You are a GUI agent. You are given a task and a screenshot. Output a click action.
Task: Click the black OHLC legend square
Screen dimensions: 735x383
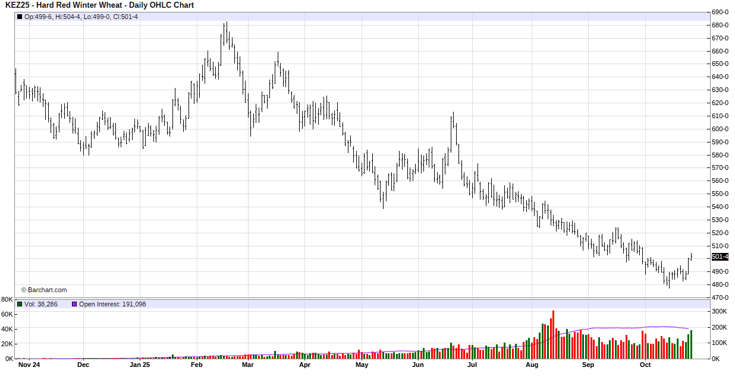tap(20, 17)
